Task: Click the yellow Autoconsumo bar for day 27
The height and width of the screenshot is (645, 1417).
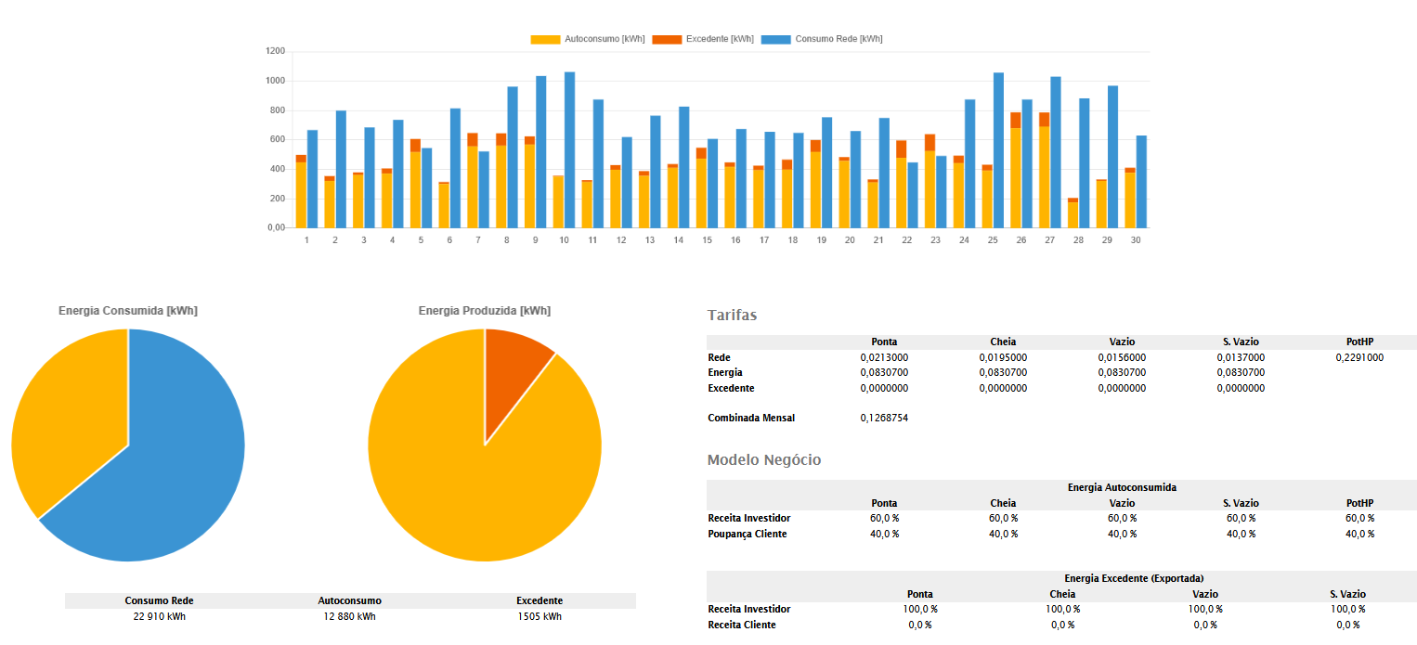Action: coord(1045,178)
